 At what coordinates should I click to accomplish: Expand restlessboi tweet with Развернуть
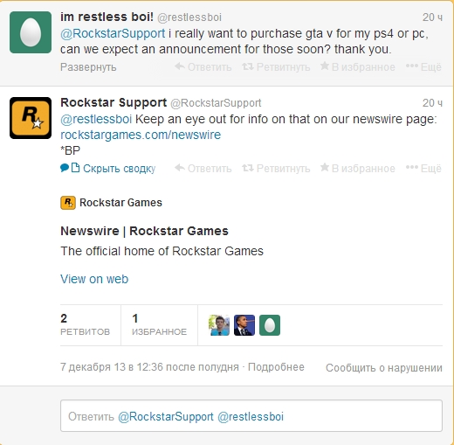[x=88, y=67]
